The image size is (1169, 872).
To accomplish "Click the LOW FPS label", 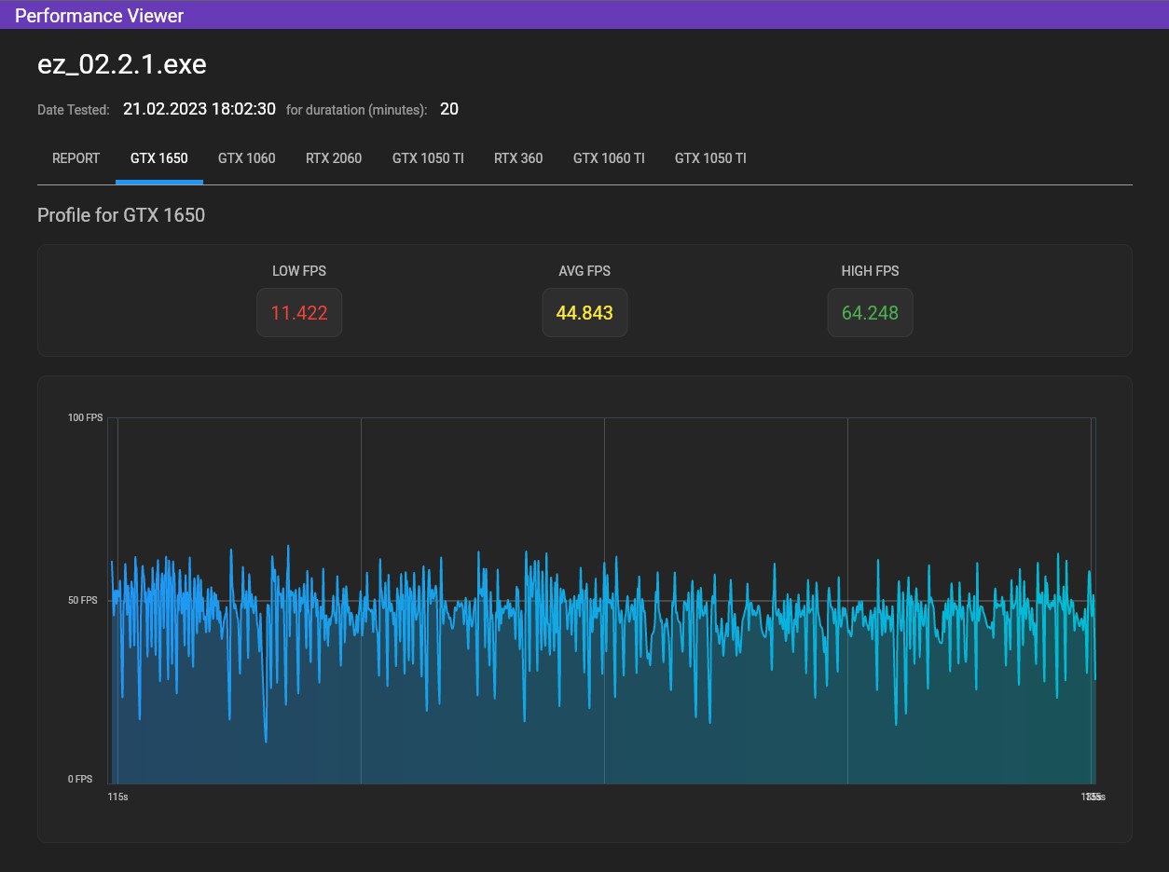I will [299, 271].
